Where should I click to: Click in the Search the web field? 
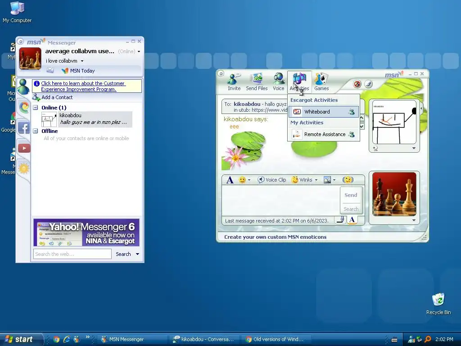click(72, 254)
